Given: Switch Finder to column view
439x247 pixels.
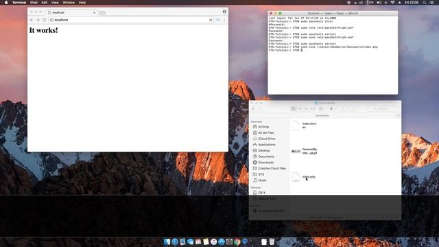Looking at the screenshot, I should [307, 108].
